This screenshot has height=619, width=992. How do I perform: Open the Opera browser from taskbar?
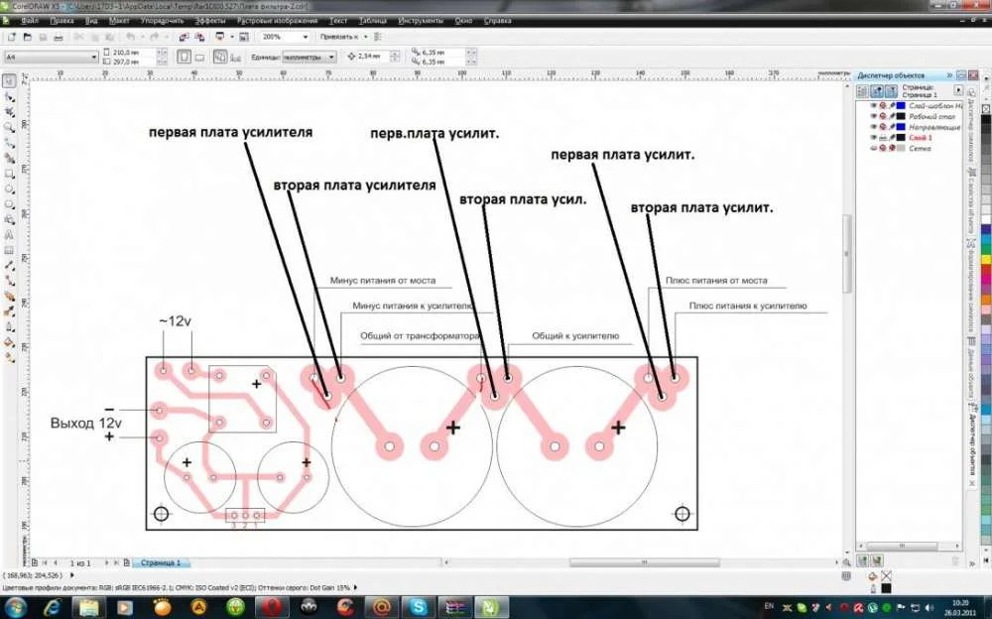273,607
